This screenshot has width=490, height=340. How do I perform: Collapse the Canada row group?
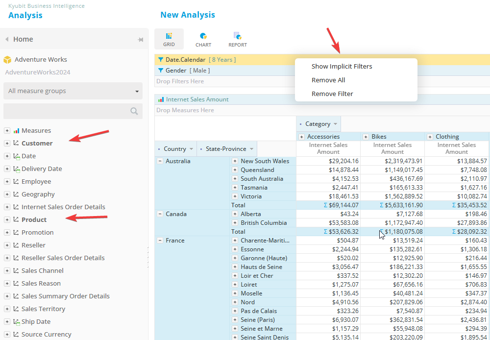[160, 214]
